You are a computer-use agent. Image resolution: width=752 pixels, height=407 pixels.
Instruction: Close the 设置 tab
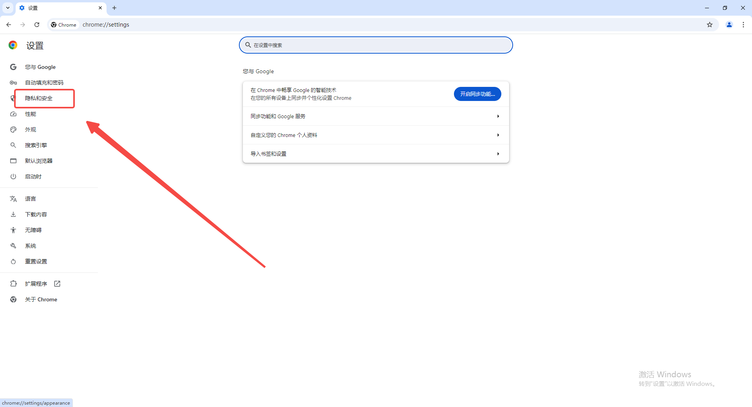100,8
